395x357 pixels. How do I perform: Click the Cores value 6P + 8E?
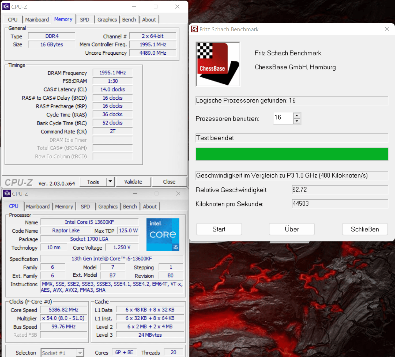pos(124,352)
